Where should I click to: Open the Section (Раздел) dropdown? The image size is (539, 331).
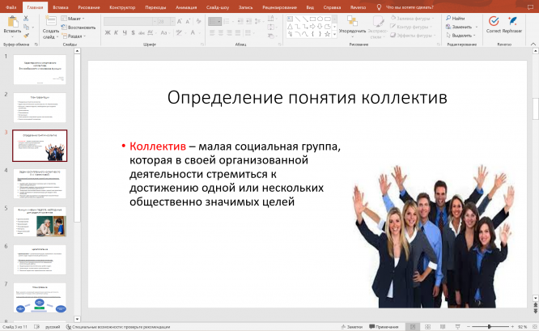coord(74,36)
